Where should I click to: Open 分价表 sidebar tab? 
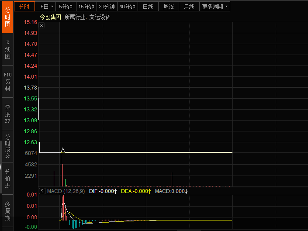tap(7, 178)
